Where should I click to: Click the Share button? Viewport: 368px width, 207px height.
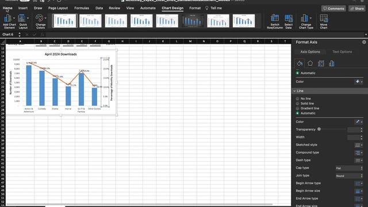[x=357, y=9]
